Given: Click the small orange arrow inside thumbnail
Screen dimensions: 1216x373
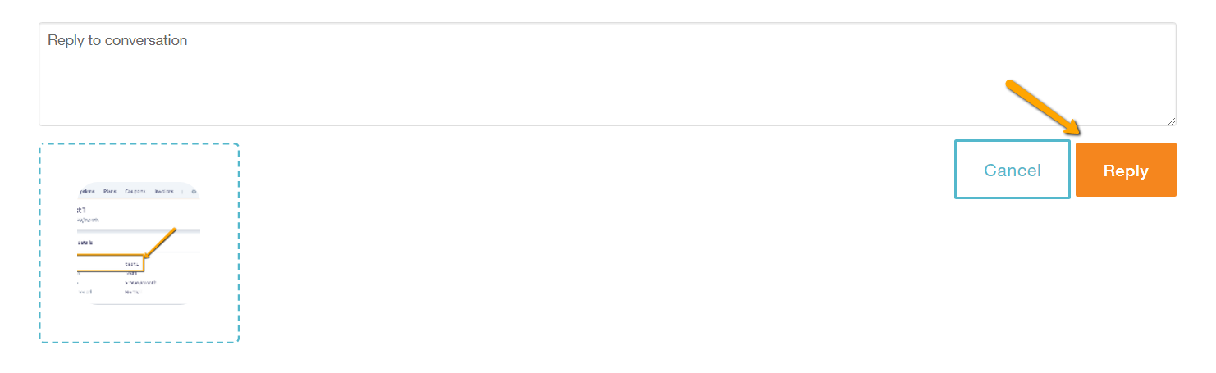Looking at the screenshot, I should point(159,243).
